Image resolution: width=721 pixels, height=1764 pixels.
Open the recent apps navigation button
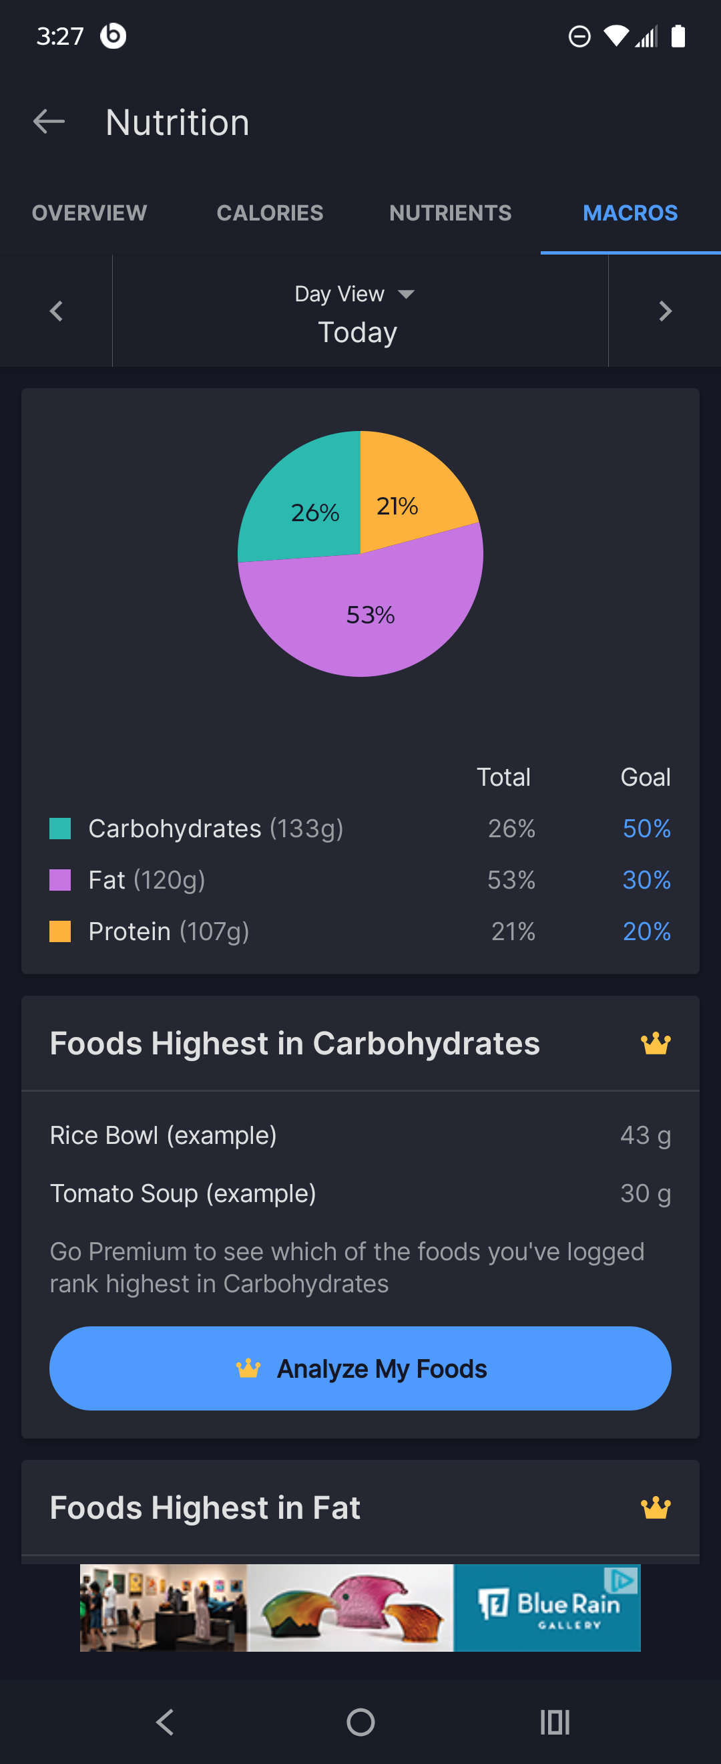(x=555, y=1722)
